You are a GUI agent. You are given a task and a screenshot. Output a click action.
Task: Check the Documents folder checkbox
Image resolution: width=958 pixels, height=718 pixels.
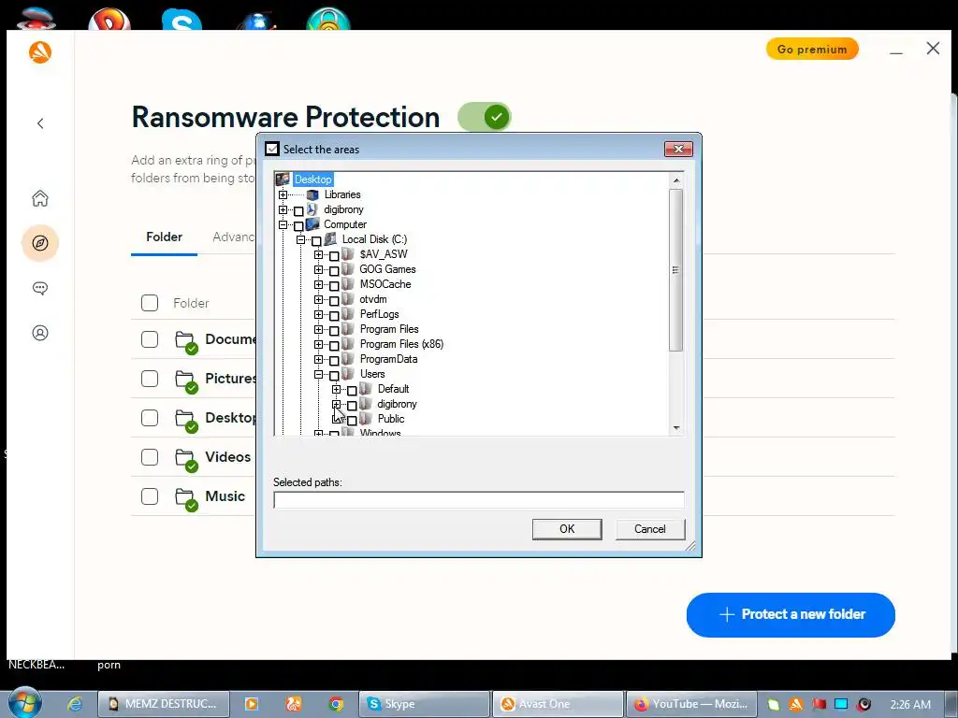click(x=150, y=339)
